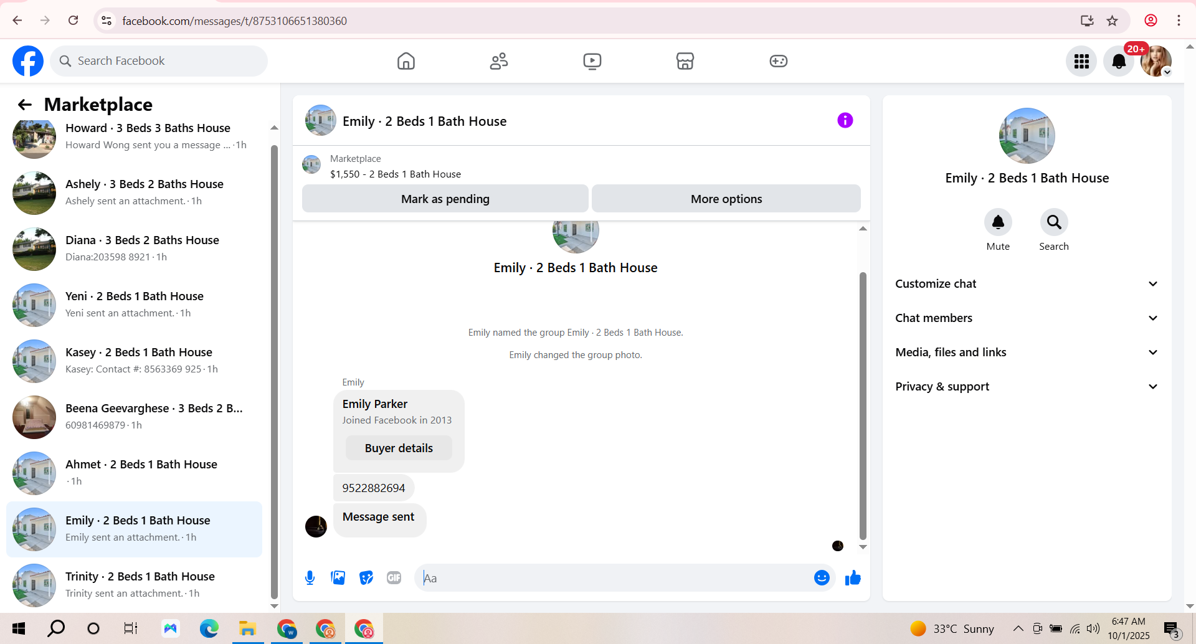Open the $1,550 - 2 Beds 1 Bath House listing
Image resolution: width=1196 pixels, height=644 pixels.
[x=396, y=174]
